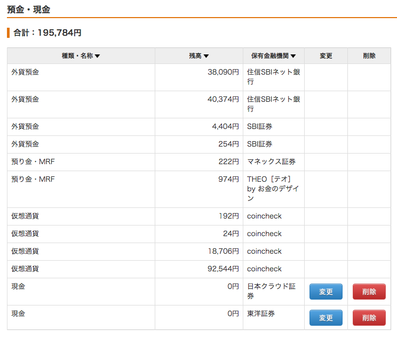Sort by 残高 column header arrow

[206, 56]
